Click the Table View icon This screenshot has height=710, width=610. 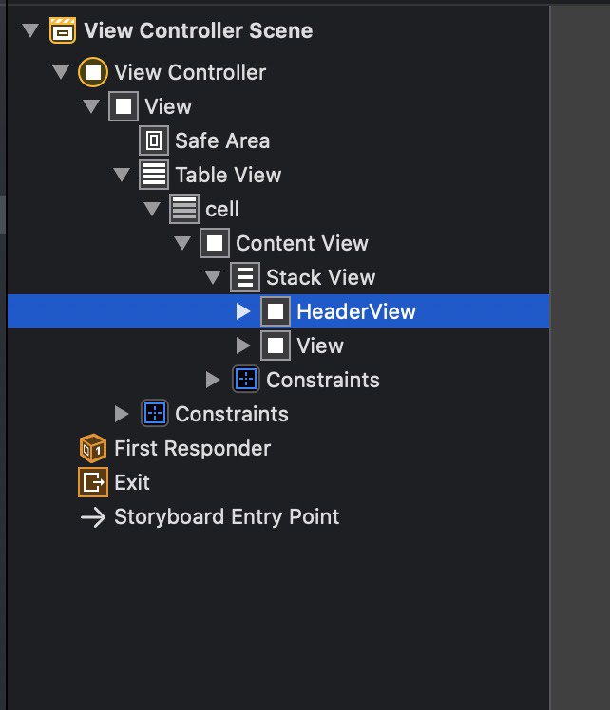[x=154, y=175]
